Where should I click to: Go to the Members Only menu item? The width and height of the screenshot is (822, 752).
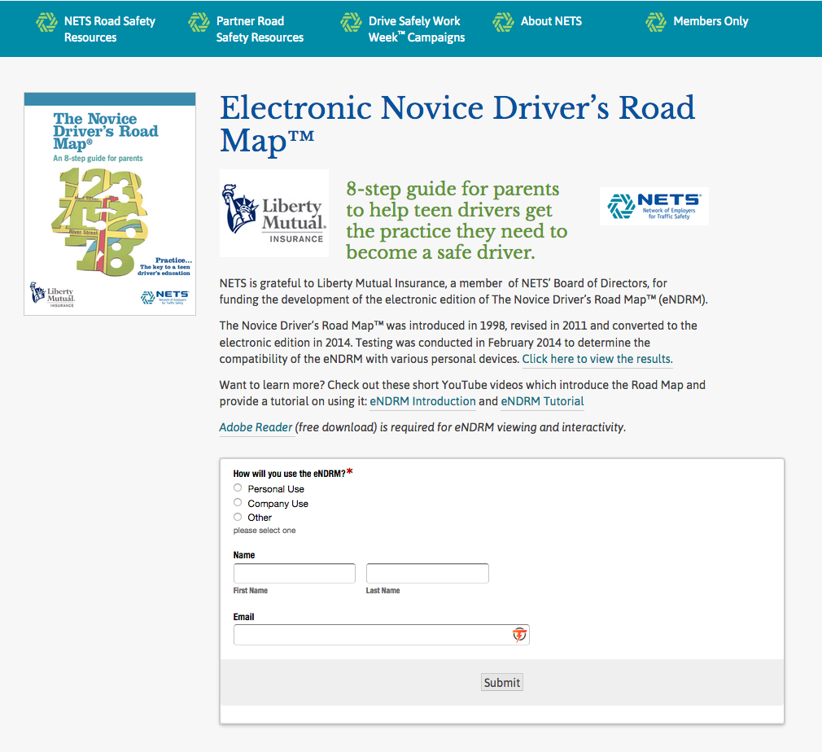click(x=711, y=22)
